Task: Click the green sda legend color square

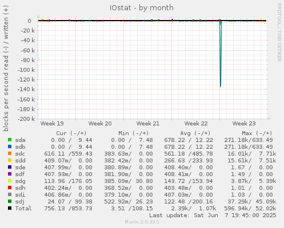Action: 10,140
